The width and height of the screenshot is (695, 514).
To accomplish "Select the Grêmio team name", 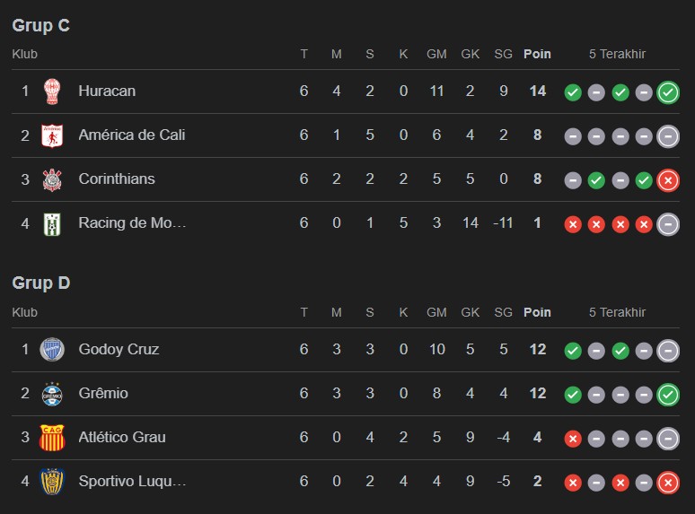I will 103,393.
